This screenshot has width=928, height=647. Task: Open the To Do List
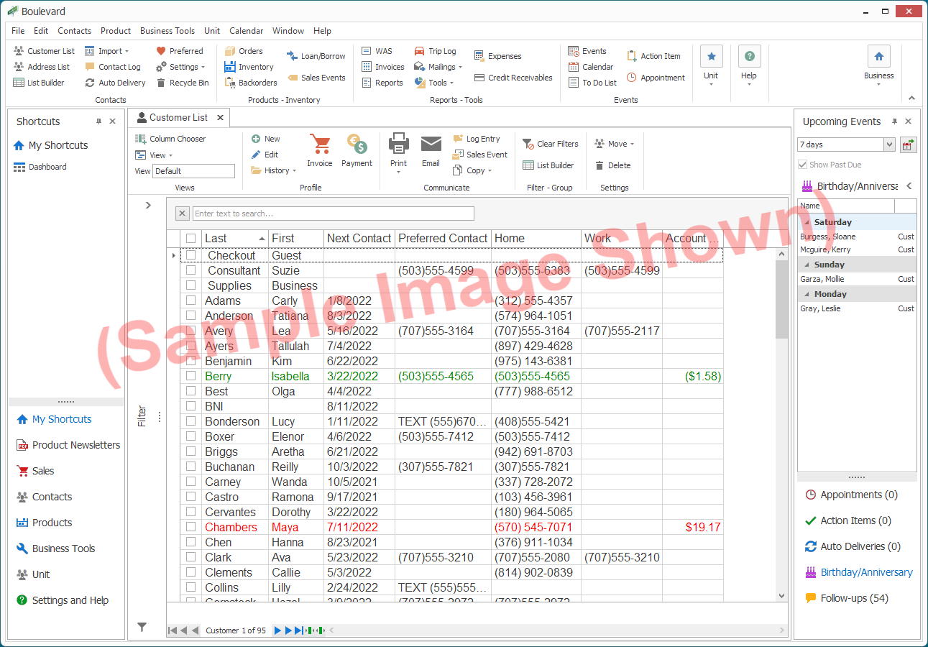(x=593, y=82)
